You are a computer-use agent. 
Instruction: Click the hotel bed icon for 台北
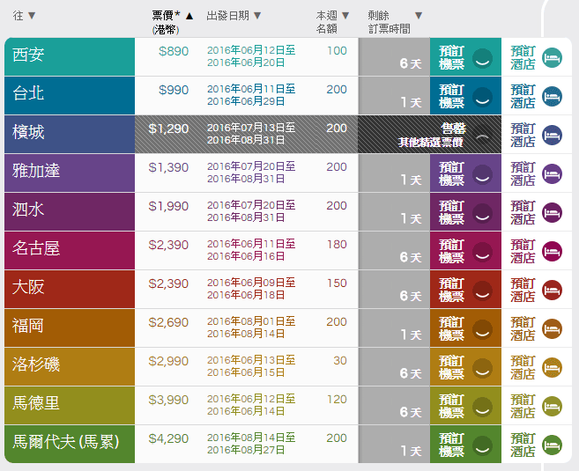tap(552, 97)
